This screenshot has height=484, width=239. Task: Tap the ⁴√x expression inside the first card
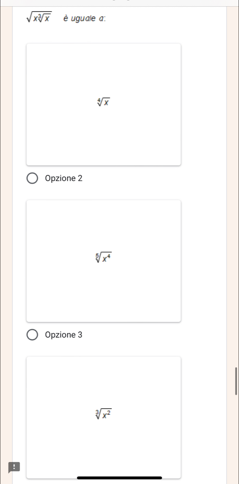(x=103, y=101)
